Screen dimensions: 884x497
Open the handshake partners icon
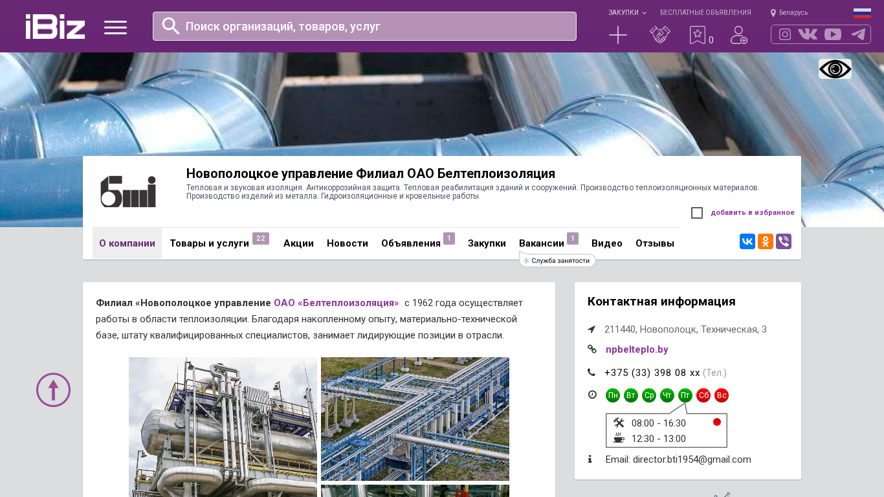click(x=660, y=35)
